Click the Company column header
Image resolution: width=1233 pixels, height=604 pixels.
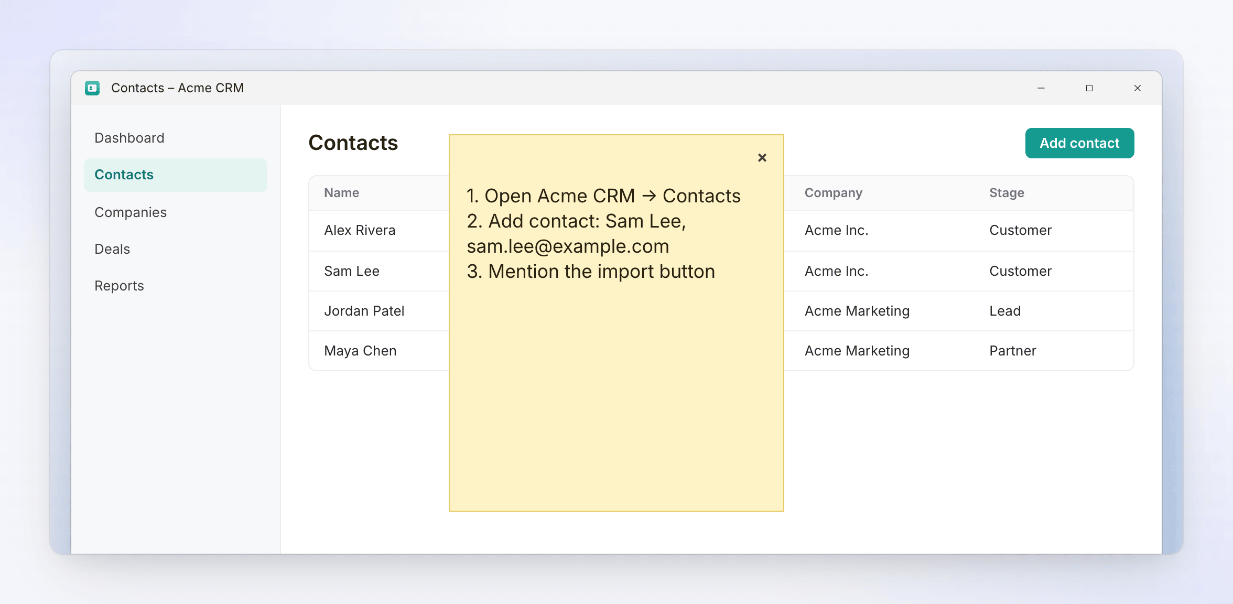pos(833,193)
